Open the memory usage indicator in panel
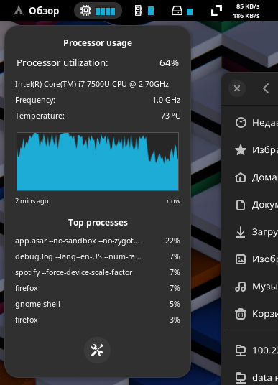The width and height of the screenshot is (278, 385). coord(144,11)
